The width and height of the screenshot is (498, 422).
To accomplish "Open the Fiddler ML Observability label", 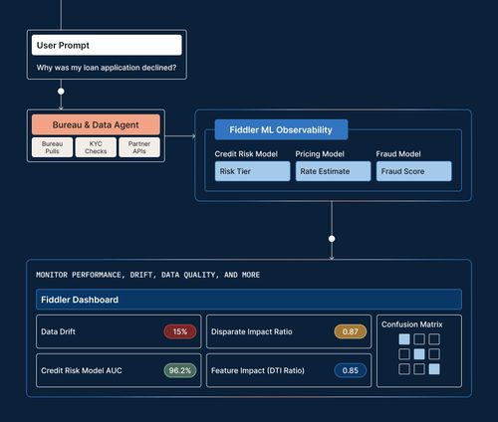I will coord(281,129).
